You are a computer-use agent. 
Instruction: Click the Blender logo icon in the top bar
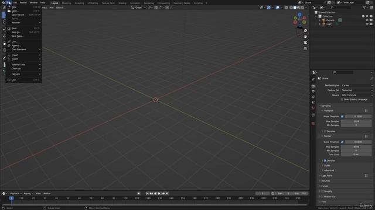click(x=4, y=2)
